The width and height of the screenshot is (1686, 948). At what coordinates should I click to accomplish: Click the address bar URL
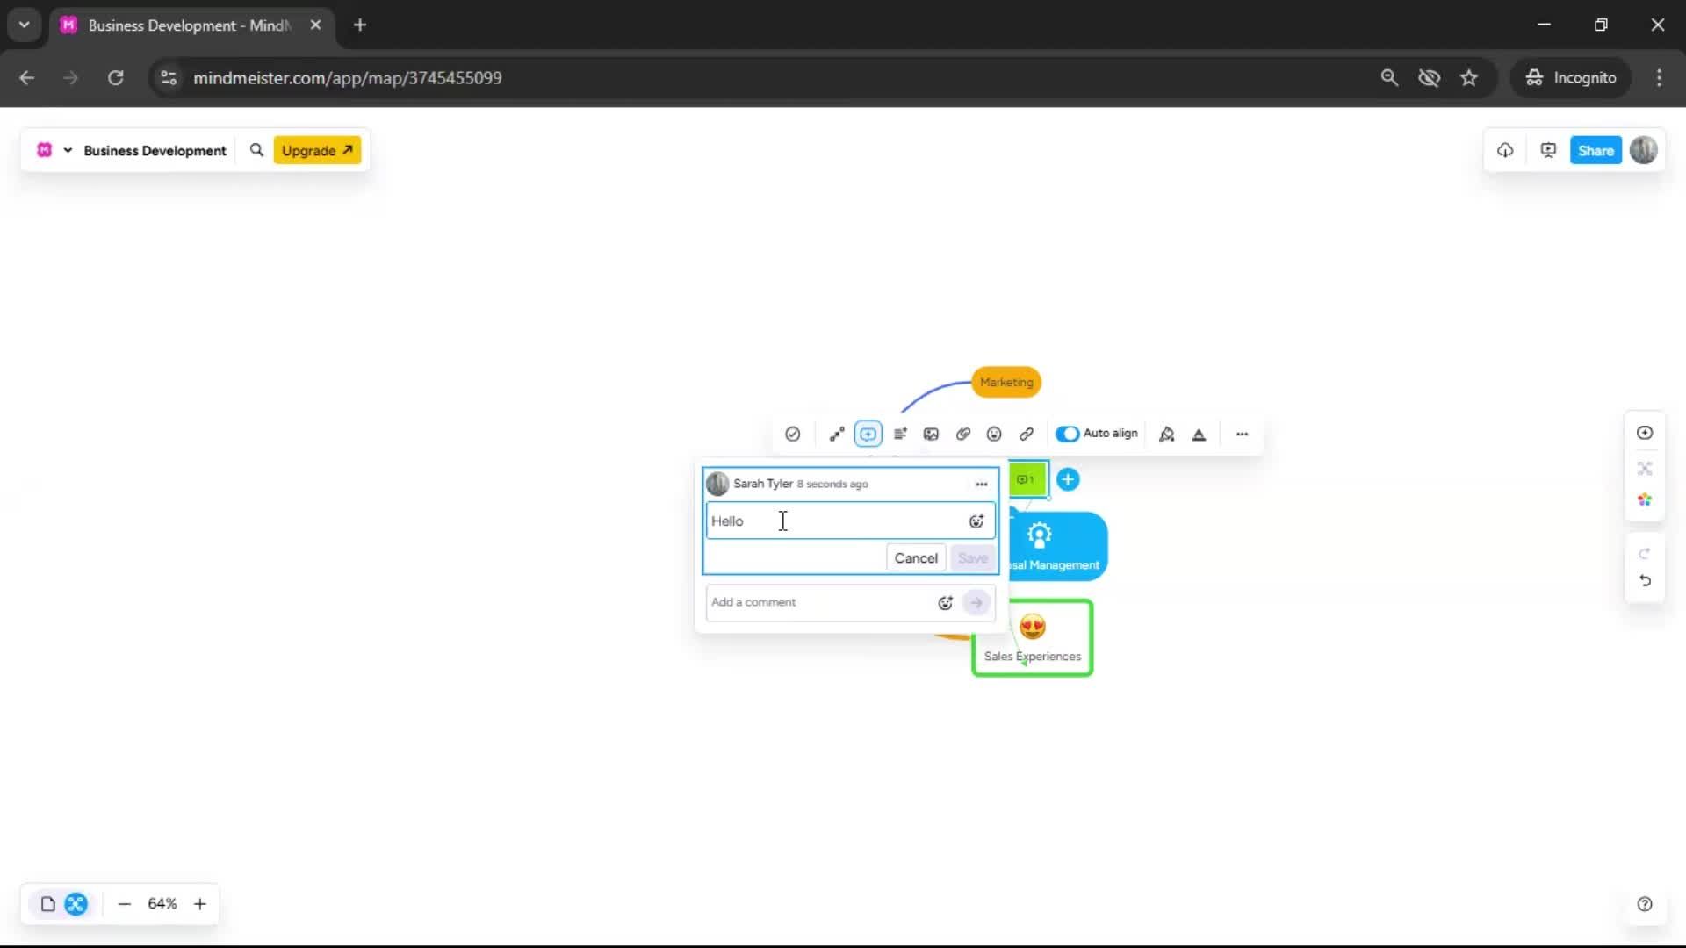coord(348,77)
